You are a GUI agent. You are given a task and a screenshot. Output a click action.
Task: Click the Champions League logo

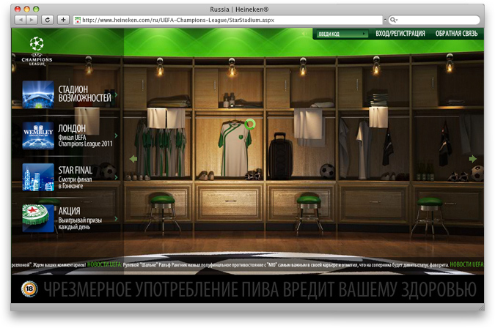[37, 51]
